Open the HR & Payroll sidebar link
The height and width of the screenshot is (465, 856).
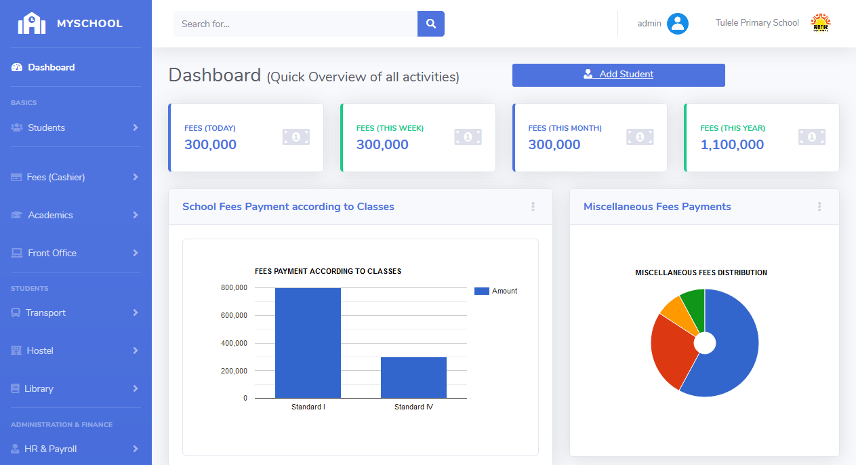click(x=76, y=449)
